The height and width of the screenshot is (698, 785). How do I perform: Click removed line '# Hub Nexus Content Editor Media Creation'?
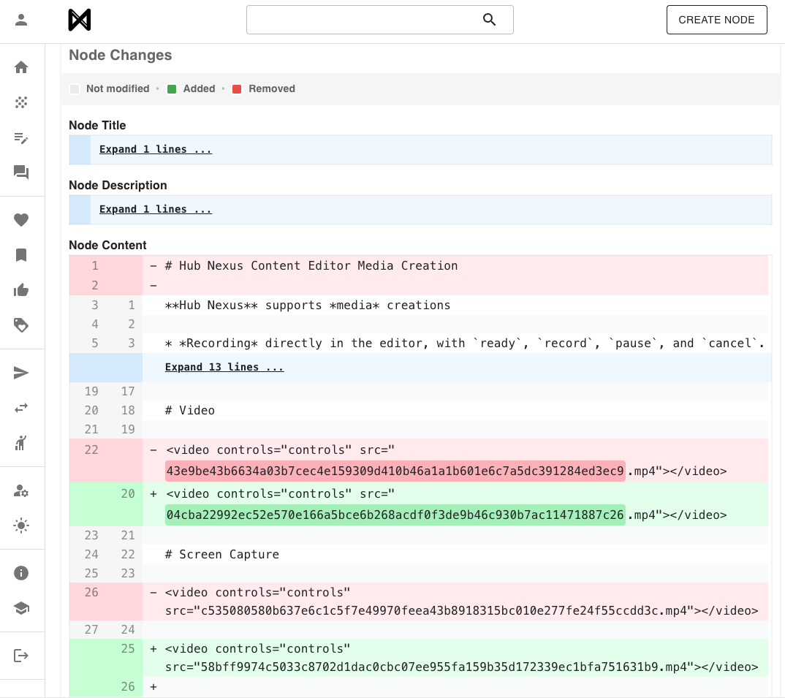pos(311,266)
